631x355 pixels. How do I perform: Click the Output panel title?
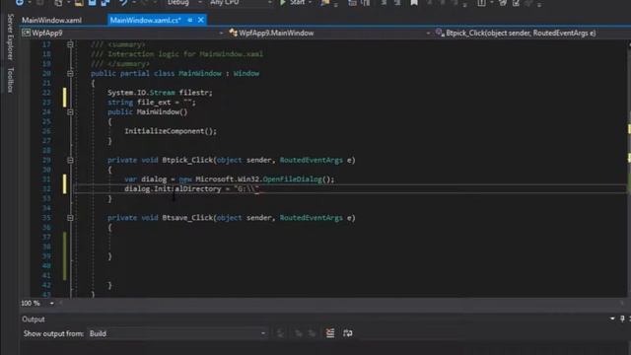pyautogui.click(x=34, y=319)
